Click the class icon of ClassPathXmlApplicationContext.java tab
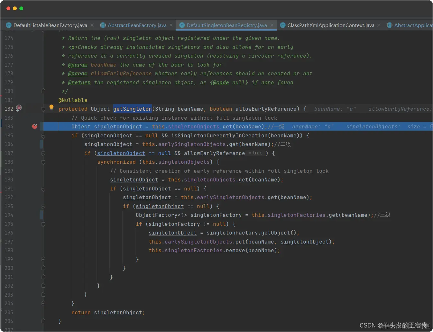This screenshot has height=332, width=433. (x=283, y=25)
